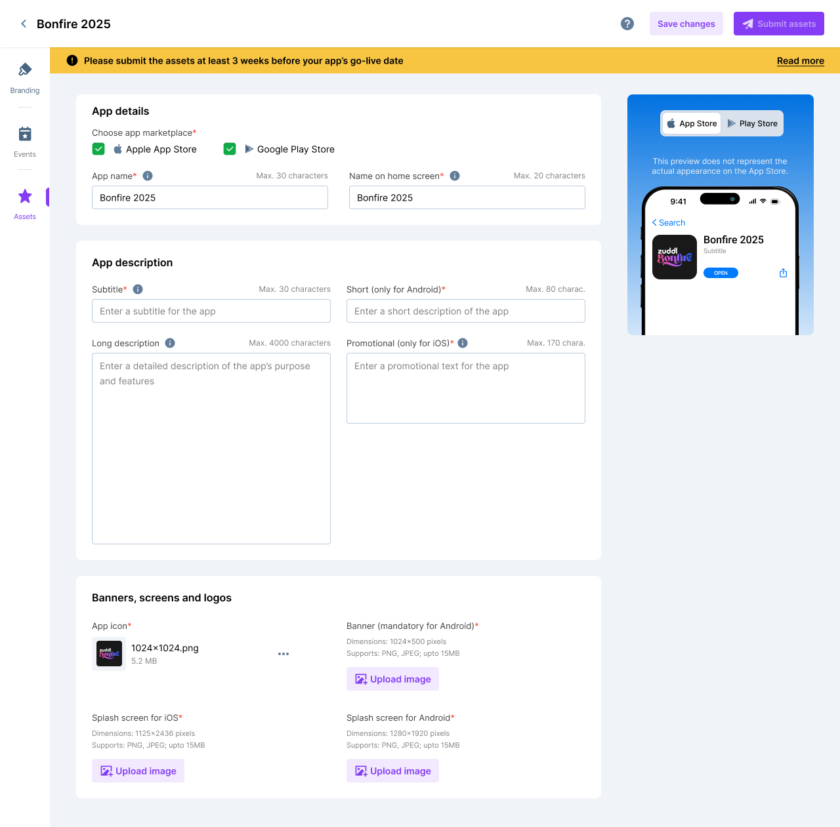The height and width of the screenshot is (827, 840).
Task: Upload image for Android banner
Action: point(392,679)
